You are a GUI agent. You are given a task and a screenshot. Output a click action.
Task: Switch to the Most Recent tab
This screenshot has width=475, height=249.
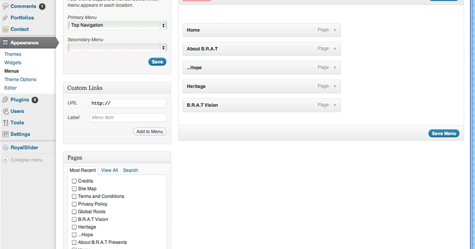pyautogui.click(x=83, y=170)
